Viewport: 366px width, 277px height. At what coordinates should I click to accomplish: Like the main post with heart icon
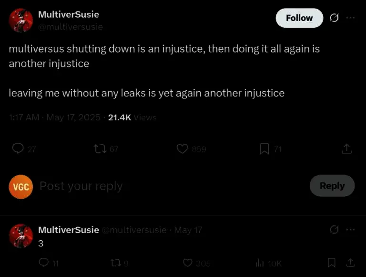point(182,149)
